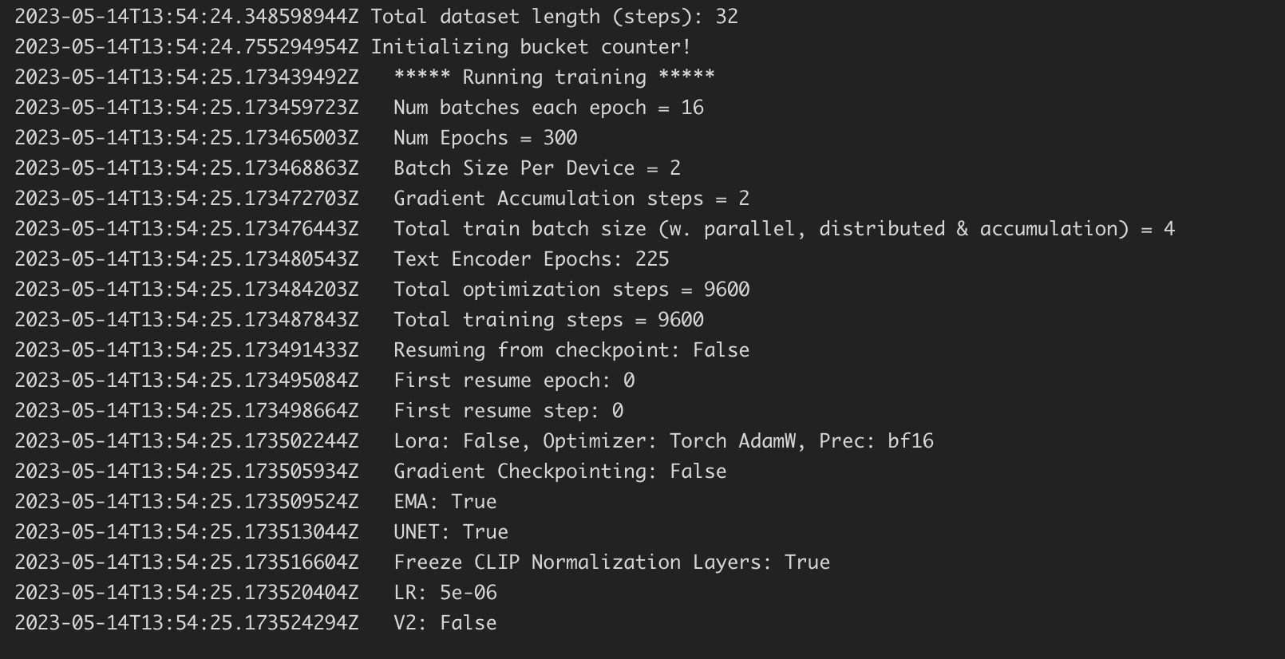Click the 'UNET: True' log line
Viewport: 1285px width, 659px height.
450,532
